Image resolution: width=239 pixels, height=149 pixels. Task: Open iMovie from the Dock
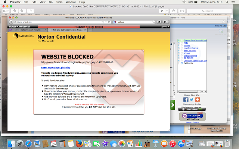pos(105,144)
